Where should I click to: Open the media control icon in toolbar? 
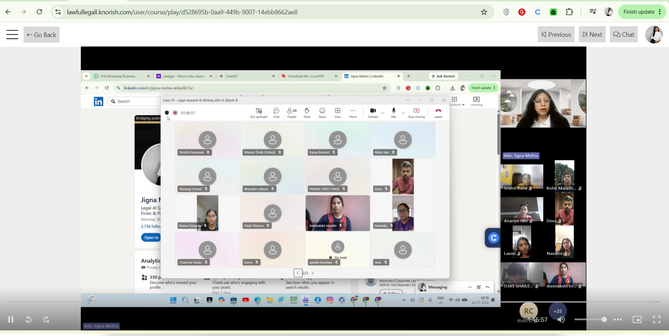click(x=593, y=12)
